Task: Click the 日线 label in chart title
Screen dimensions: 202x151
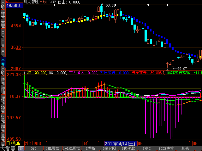Action: coord(43,2)
